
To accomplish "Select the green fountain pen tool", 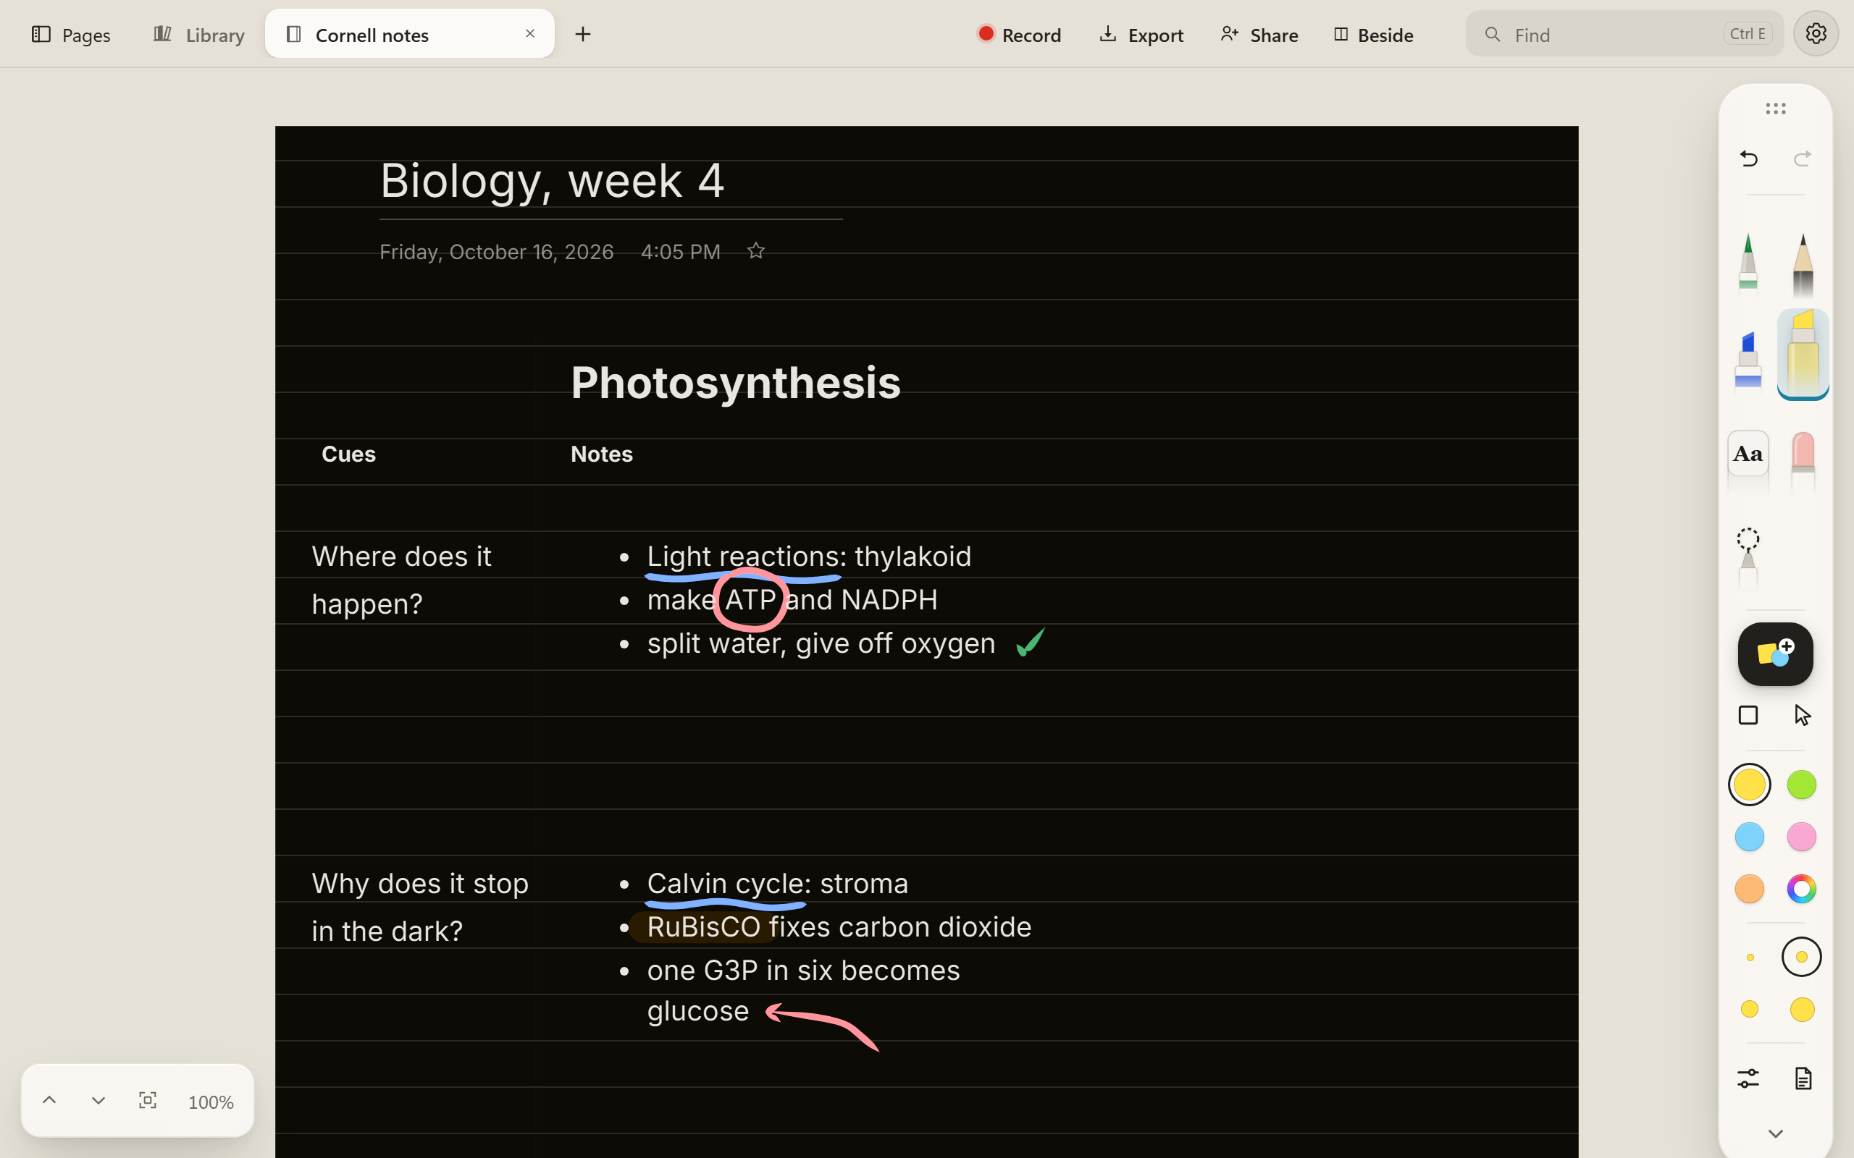I will pyautogui.click(x=1748, y=263).
